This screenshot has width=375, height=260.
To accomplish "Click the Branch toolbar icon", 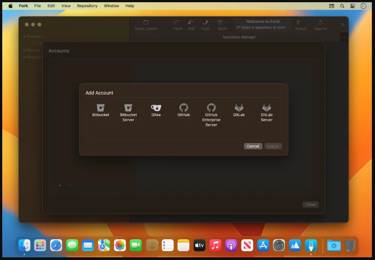I will coord(301,25).
